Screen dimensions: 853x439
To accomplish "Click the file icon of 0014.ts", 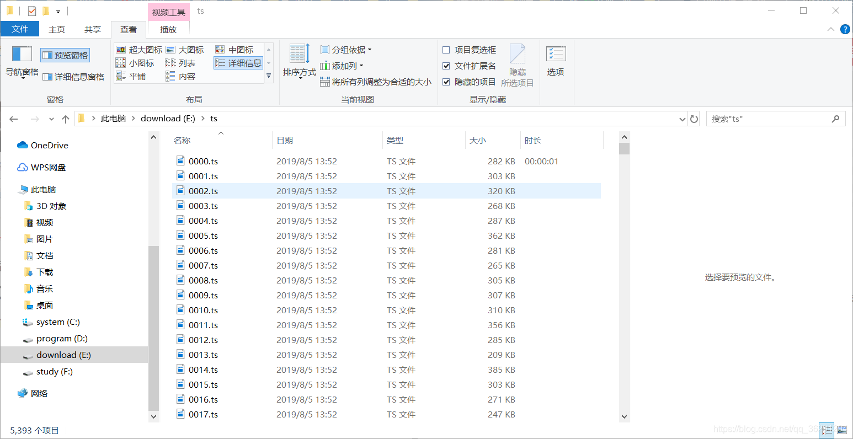I will pyautogui.click(x=180, y=369).
